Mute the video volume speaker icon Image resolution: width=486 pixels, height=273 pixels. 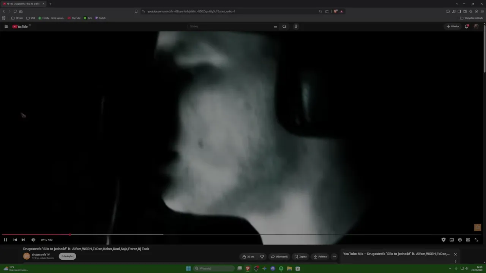coord(33,240)
